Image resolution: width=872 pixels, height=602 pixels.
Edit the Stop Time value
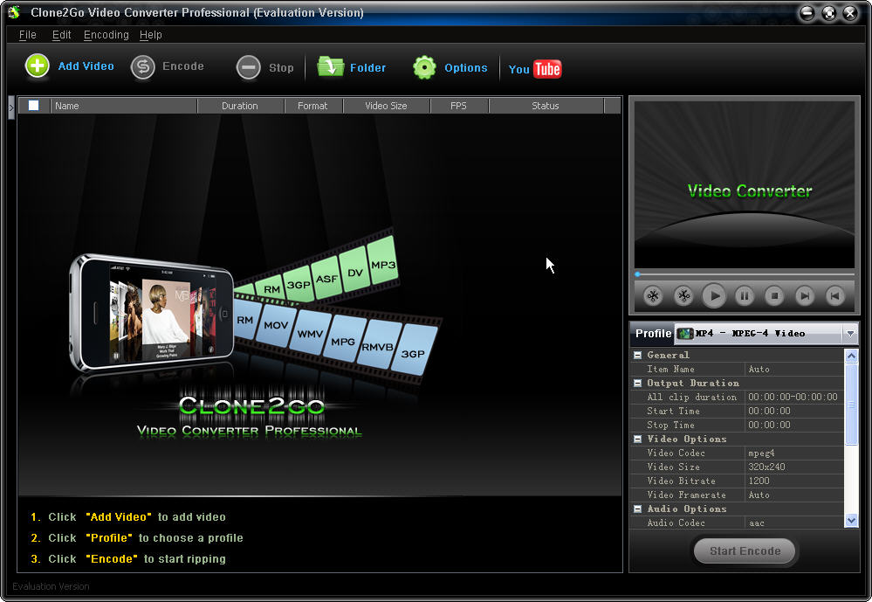click(794, 425)
